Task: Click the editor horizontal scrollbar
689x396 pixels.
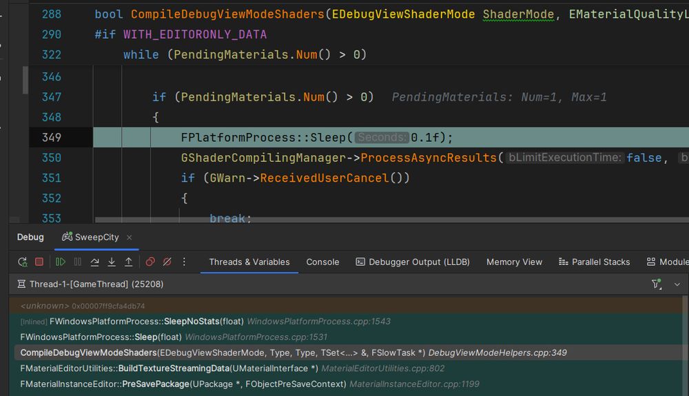Action: 391,220
